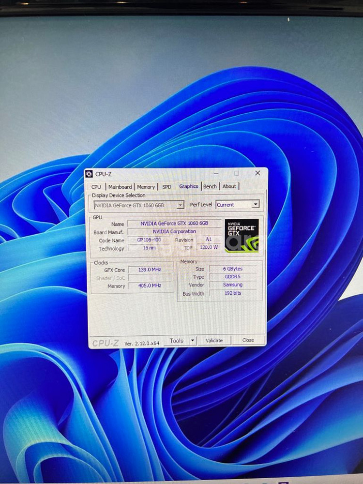This screenshot has height=484, width=363.
Task: Go to the Bench tab
Action: (210, 186)
